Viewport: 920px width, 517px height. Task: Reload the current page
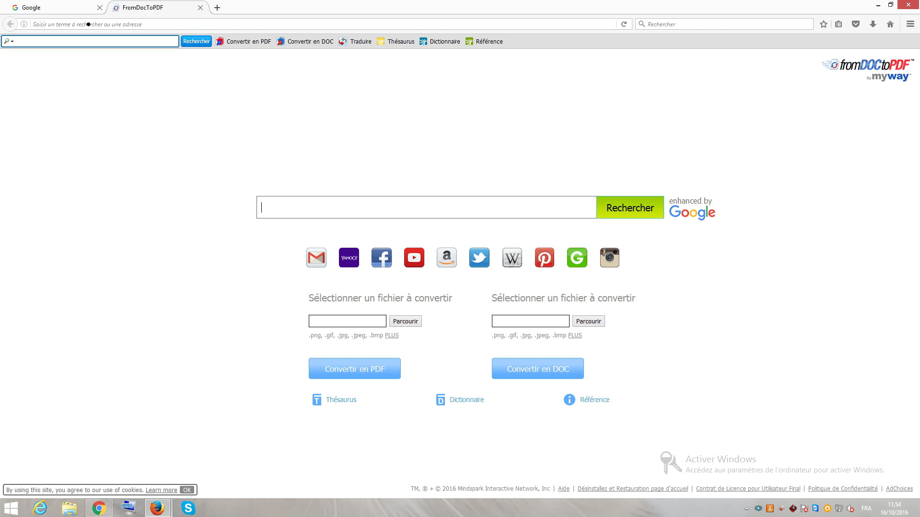[624, 24]
